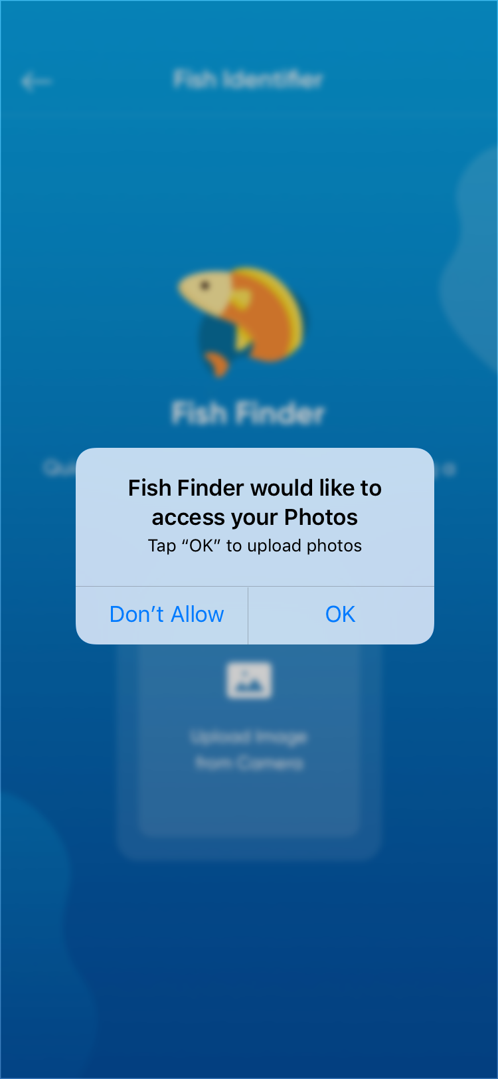Tap the Upload Image from Camera label
The image size is (498, 1079).
click(249, 750)
